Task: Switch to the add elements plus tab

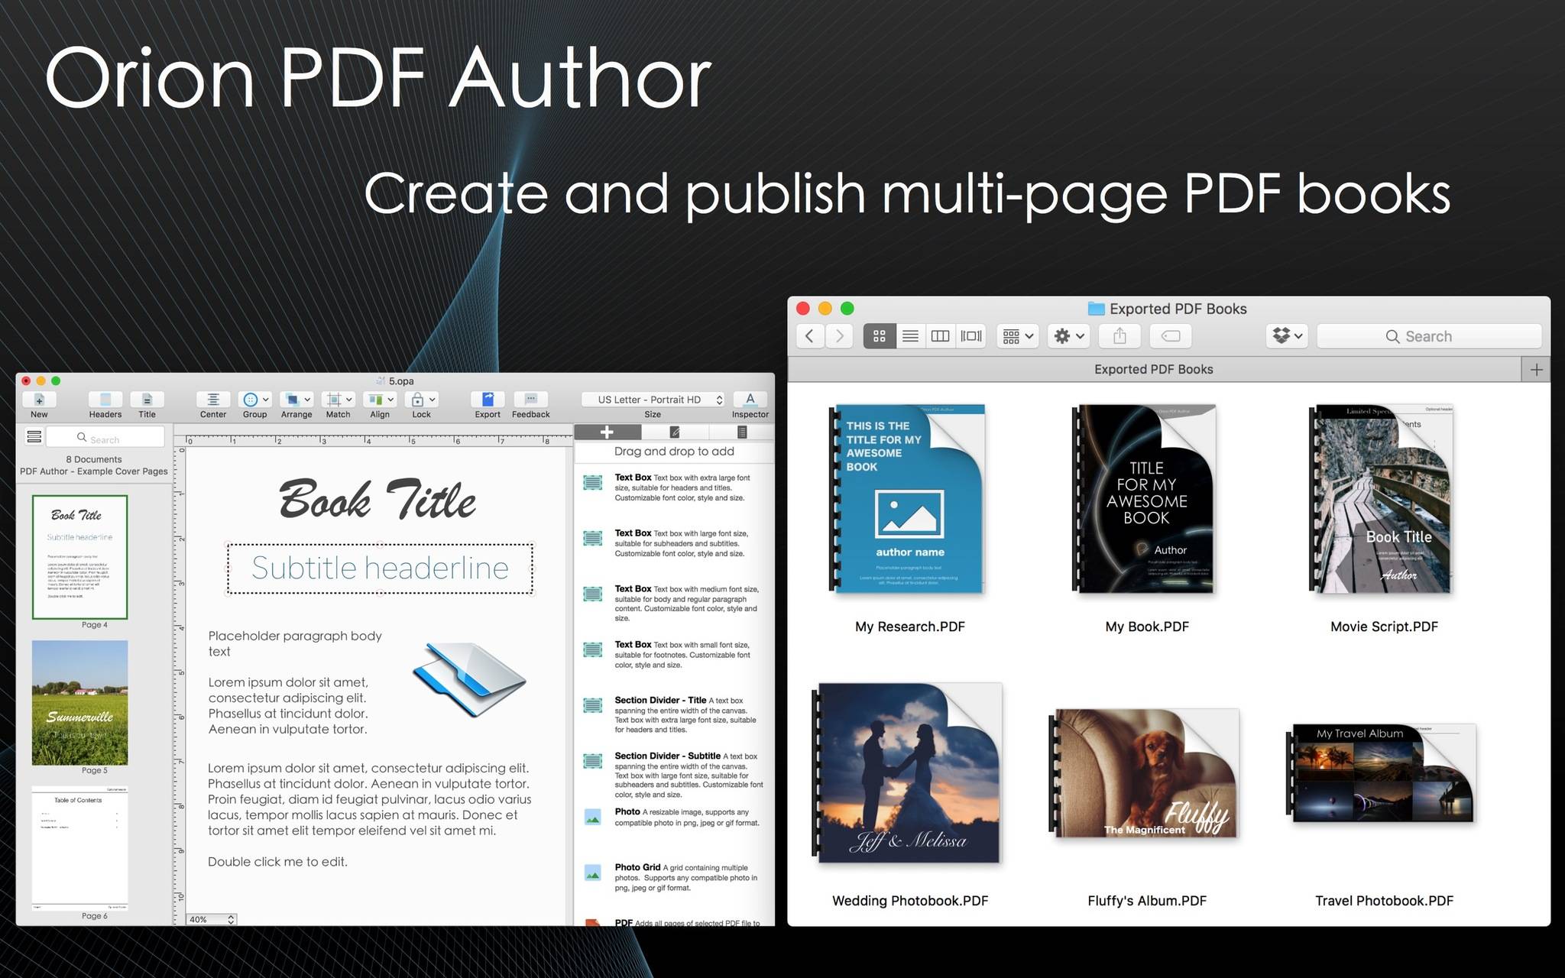Action: coord(607,432)
